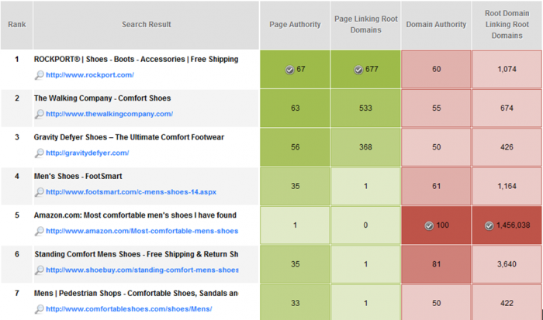This screenshot has height=320, width=543.
Task: Click Page Authority cell showing 33
Action: (x=295, y=303)
